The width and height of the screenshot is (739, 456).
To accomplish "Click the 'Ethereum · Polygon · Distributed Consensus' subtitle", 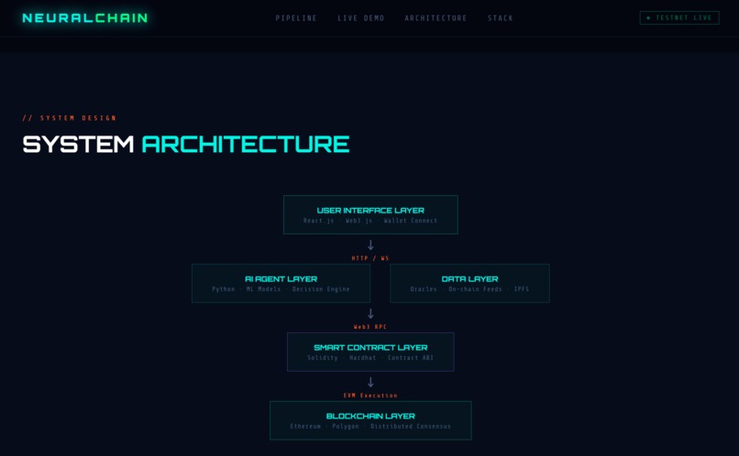I will tap(370, 427).
